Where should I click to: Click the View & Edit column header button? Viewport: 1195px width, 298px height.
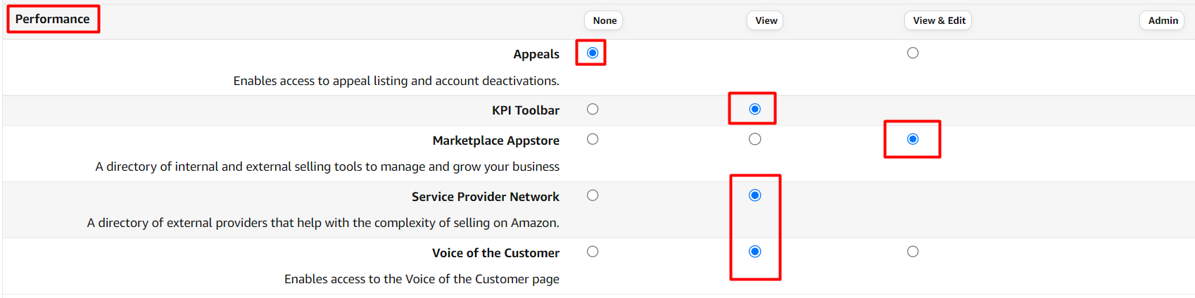click(939, 20)
